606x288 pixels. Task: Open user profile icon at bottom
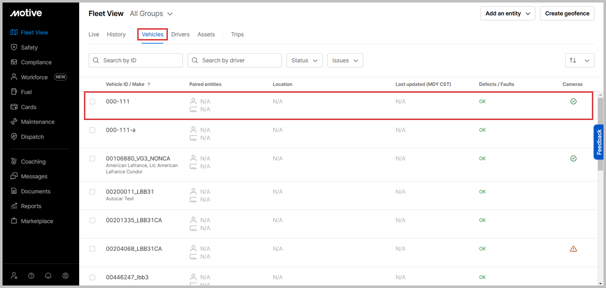(66, 276)
